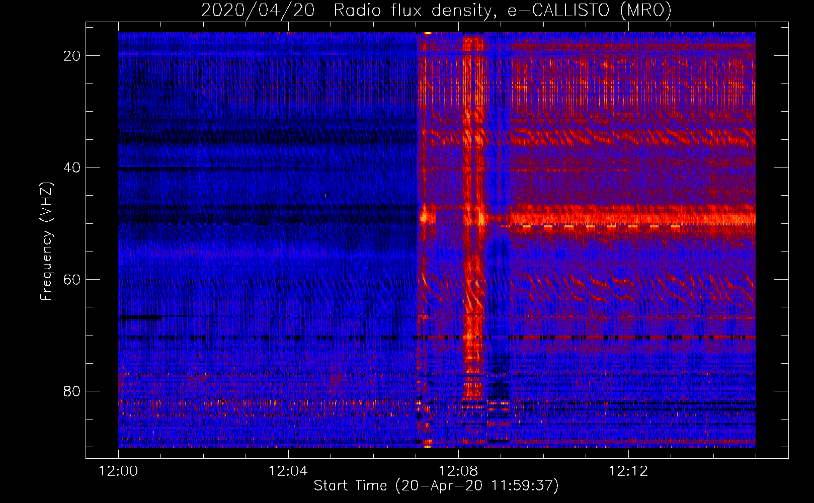Viewport: 814px width, 503px height.
Task: Click the time tick label '12:12'
Action: 628,471
